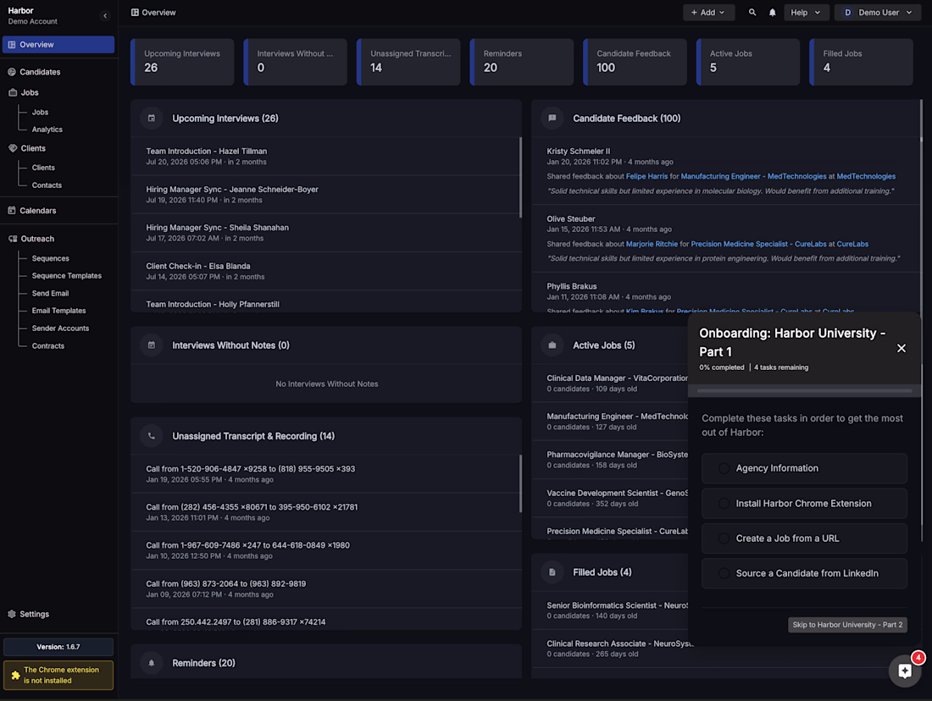Check Source a Candidate from LinkedIn circle
The width and height of the screenshot is (932, 701).
[x=724, y=573]
